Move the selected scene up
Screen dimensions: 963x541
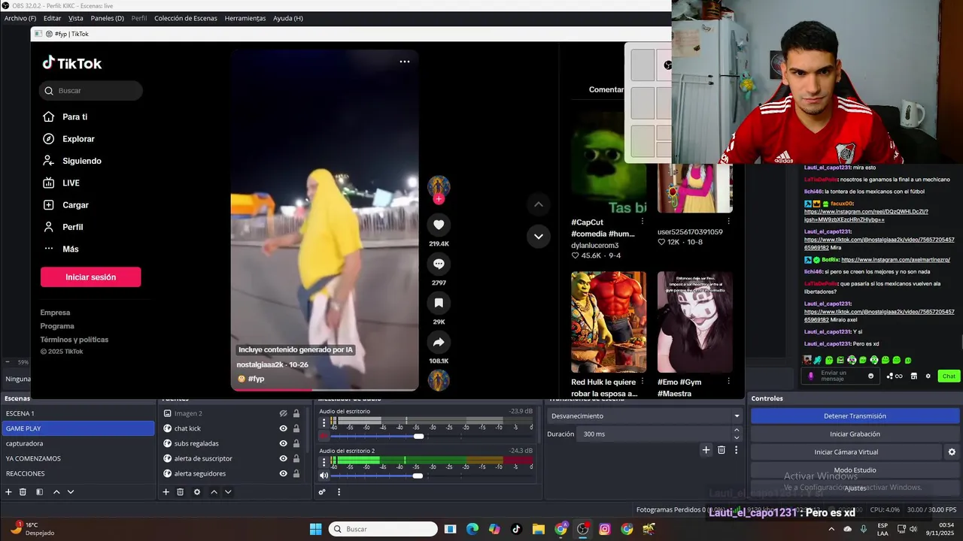click(56, 492)
